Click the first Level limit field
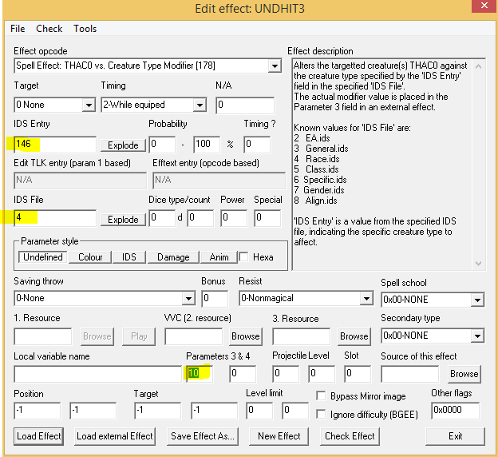The image size is (498, 457). coord(259,411)
